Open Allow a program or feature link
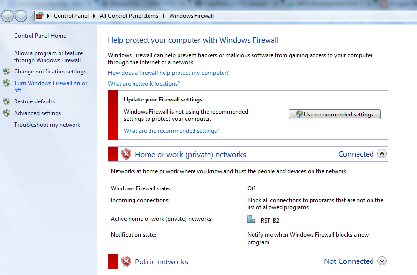417x275 pixels. pyautogui.click(x=48, y=57)
